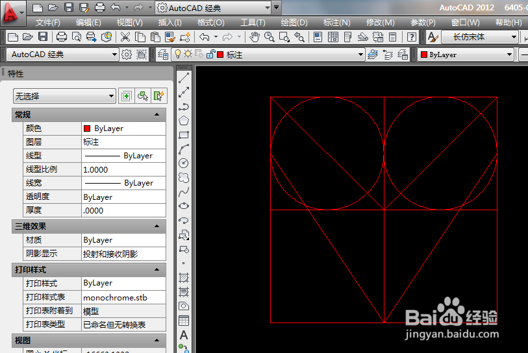Open the 视图(V) menu
The height and width of the screenshot is (353, 528).
click(x=130, y=23)
